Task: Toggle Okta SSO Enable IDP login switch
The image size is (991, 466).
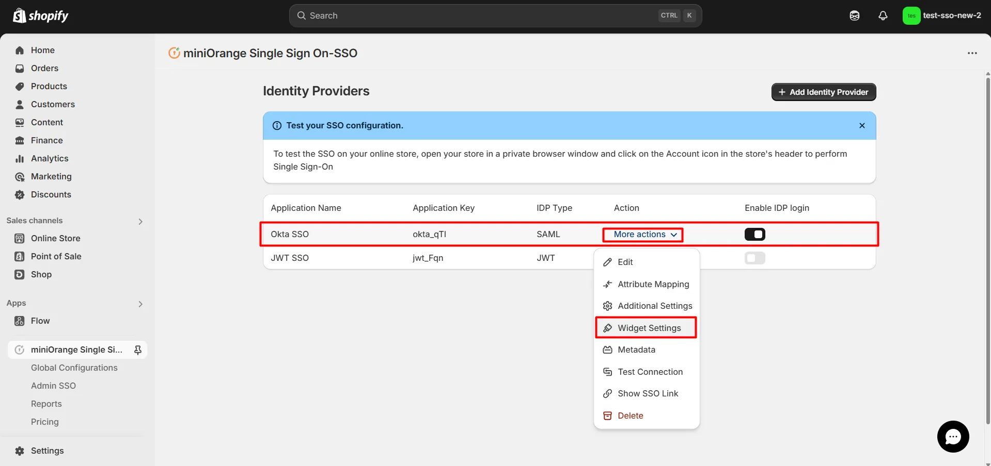Action: [755, 234]
